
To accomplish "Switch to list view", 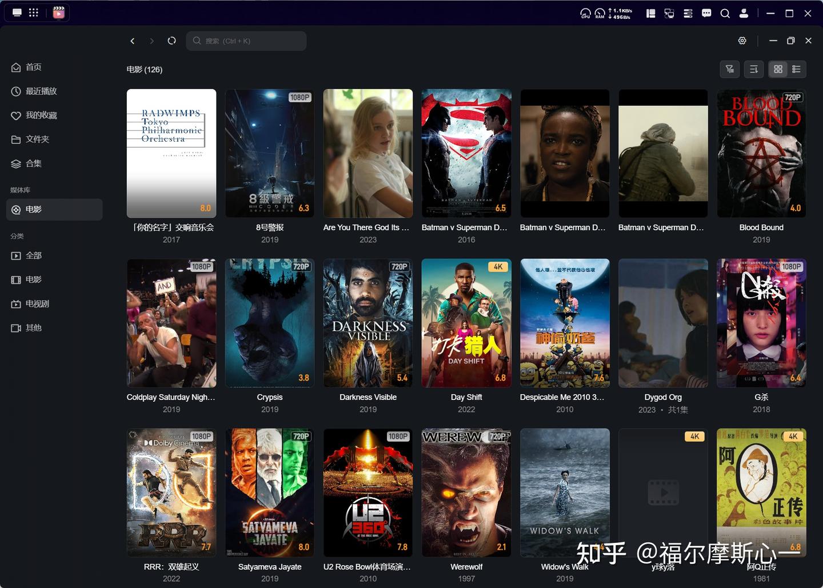I will coord(796,69).
